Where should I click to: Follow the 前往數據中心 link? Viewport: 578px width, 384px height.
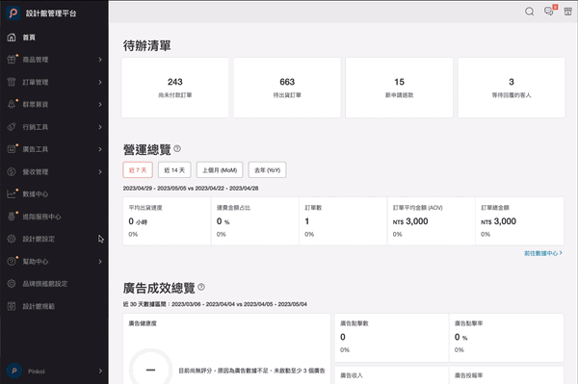tap(543, 253)
